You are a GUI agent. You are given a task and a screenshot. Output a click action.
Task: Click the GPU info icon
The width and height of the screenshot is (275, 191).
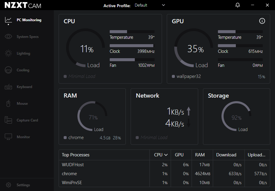coord(262,21)
